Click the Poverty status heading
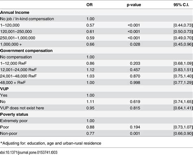Screen dimensions: 193x155 (14, 114)
